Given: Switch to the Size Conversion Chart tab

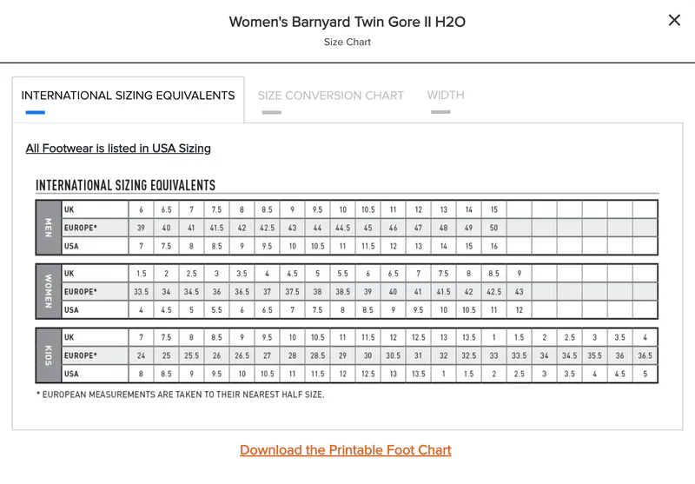Looking at the screenshot, I should tap(331, 96).
